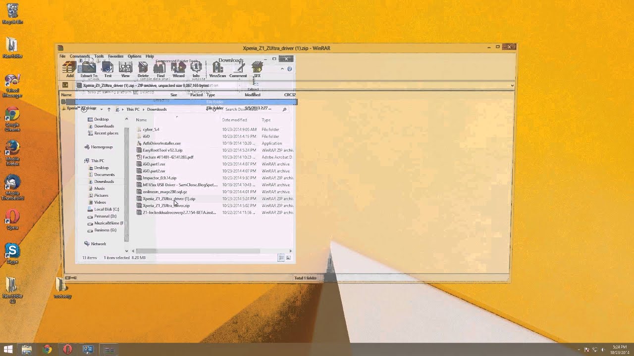Viewport: 634px width, 356px height.
Task: Click the Add button in WinRAR toolbar
Action: (x=70, y=69)
